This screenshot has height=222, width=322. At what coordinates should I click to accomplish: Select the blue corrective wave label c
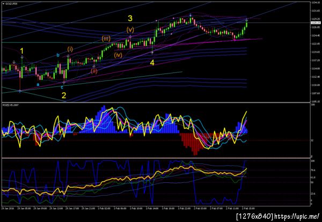62,87
